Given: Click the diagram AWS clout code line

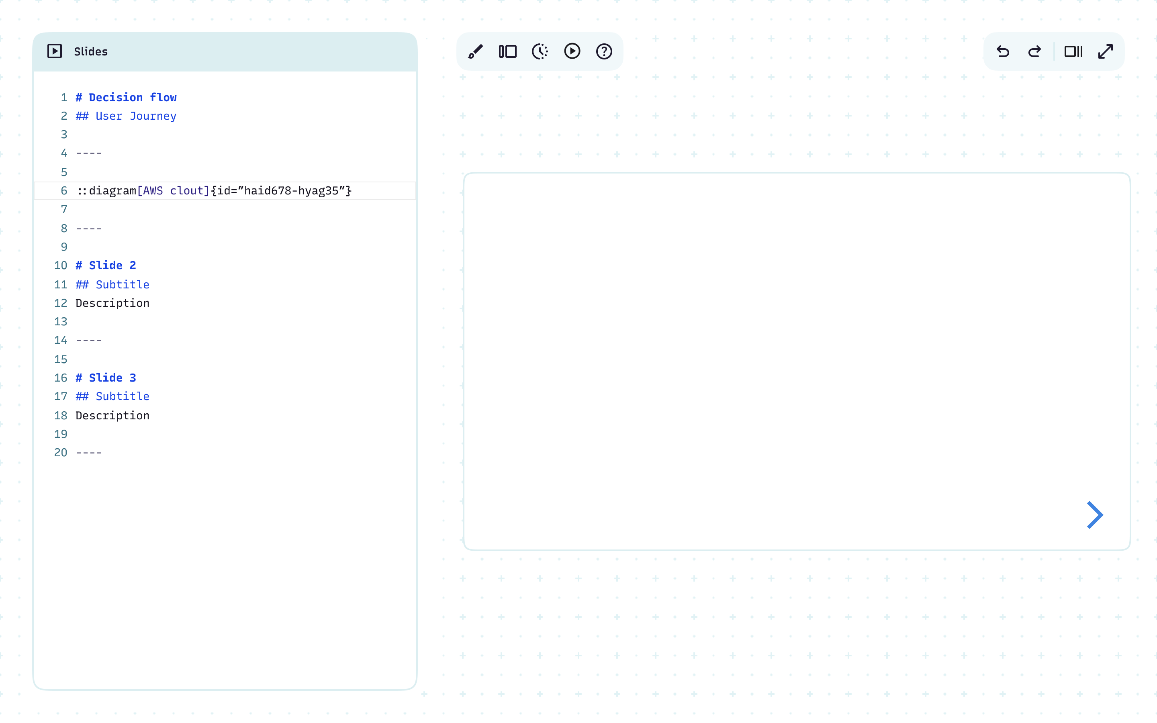Looking at the screenshot, I should [214, 191].
